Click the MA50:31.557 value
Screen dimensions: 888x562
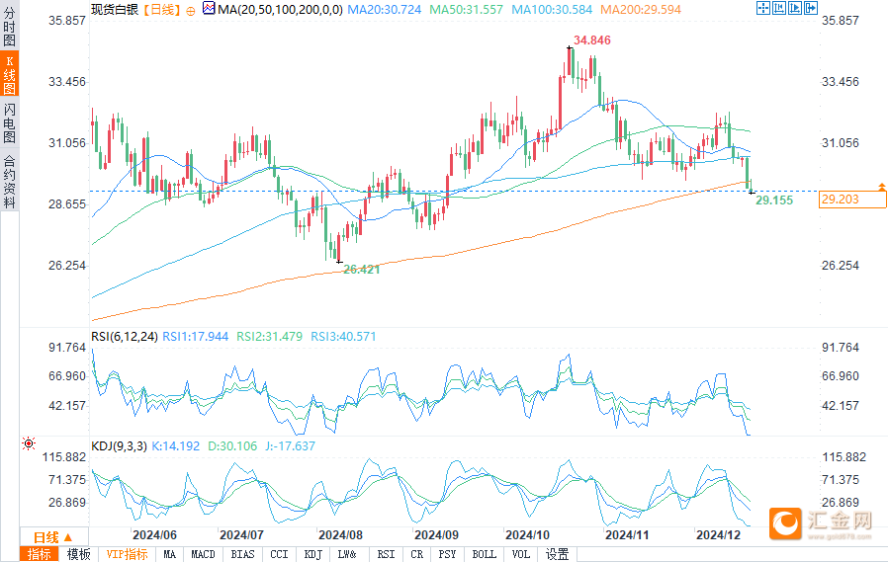pos(466,10)
